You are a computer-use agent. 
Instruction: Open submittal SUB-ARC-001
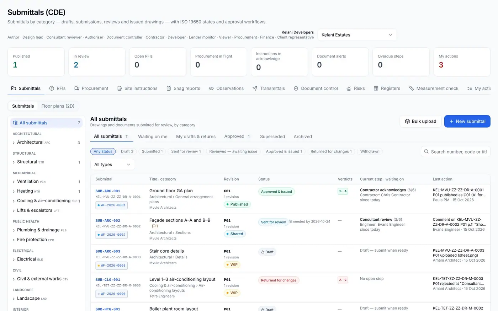point(108,191)
